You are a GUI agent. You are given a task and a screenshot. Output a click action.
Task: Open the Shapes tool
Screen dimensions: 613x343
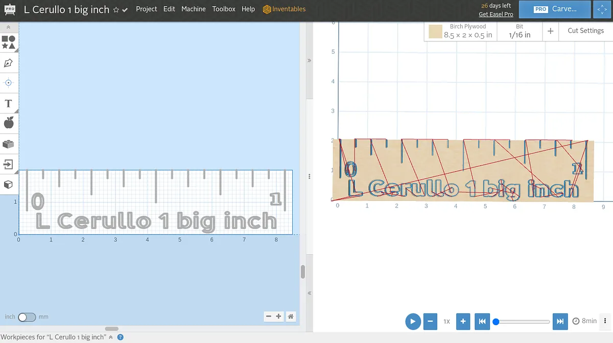coord(8,42)
